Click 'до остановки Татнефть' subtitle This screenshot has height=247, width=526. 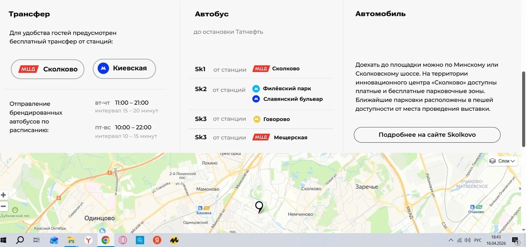point(228,32)
